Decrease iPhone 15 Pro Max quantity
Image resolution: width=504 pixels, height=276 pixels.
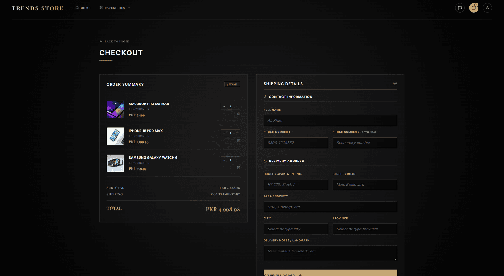coord(224,133)
